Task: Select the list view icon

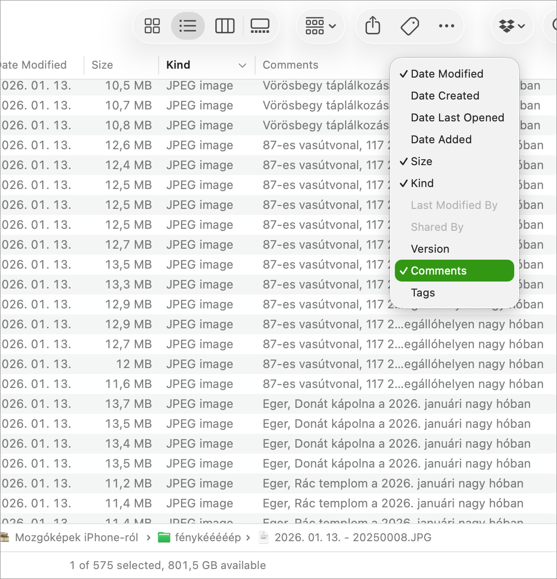Action: click(x=187, y=26)
